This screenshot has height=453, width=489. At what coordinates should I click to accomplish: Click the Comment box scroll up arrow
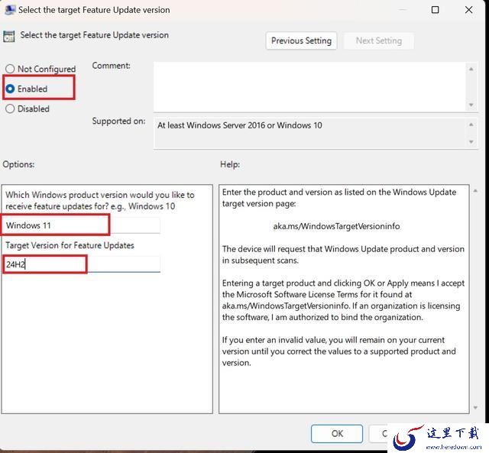[471, 69]
